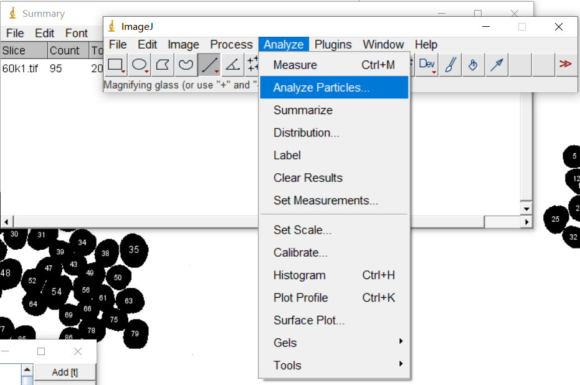Select the Straight Line tool

pos(209,65)
